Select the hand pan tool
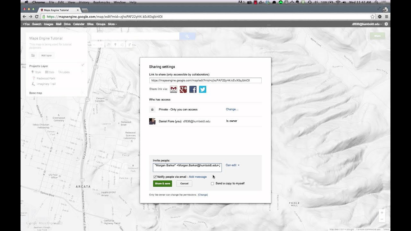The image size is (411, 231). click(x=109, y=45)
